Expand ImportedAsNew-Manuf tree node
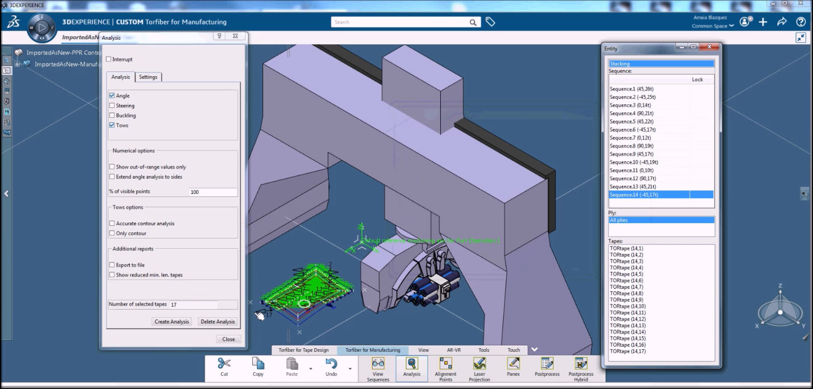 point(17,64)
